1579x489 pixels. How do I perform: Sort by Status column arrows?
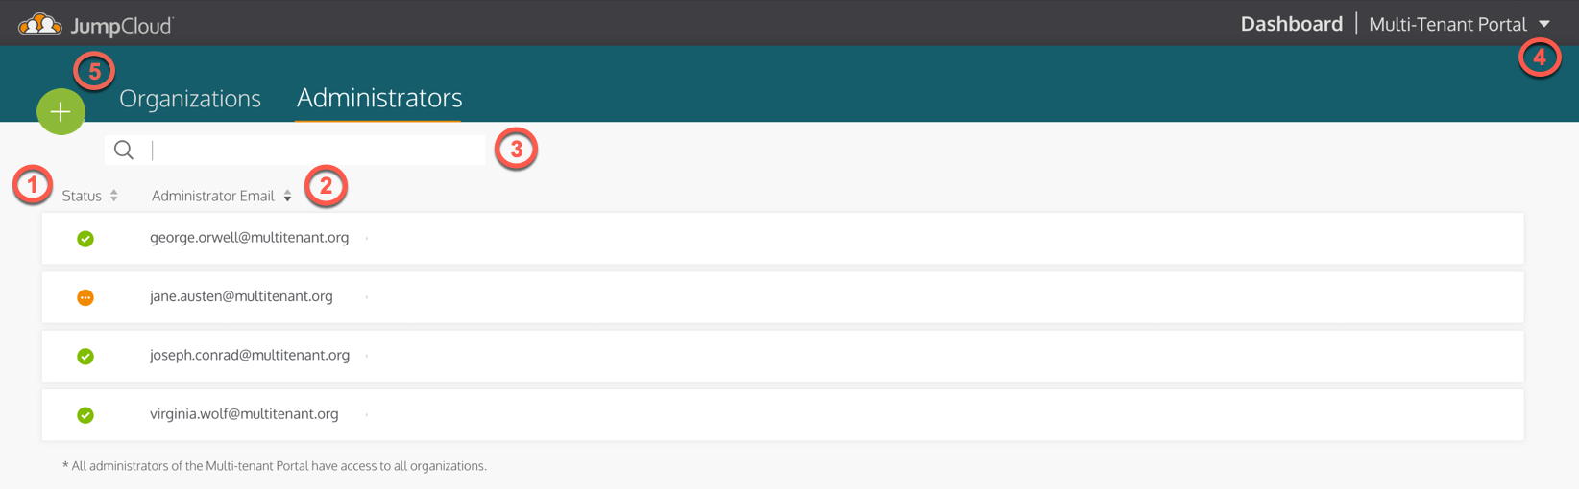(x=114, y=196)
